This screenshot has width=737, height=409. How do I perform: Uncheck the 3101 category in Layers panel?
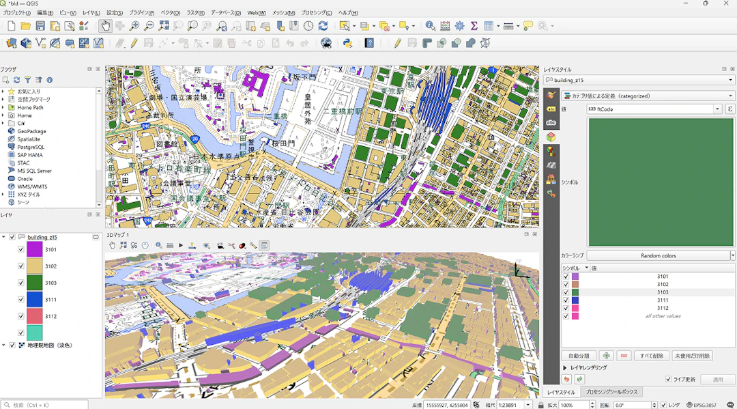[x=20, y=250]
